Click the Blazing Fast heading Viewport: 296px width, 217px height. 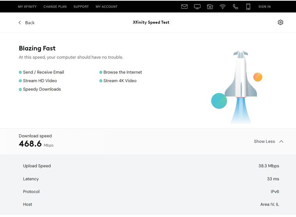coord(37,48)
